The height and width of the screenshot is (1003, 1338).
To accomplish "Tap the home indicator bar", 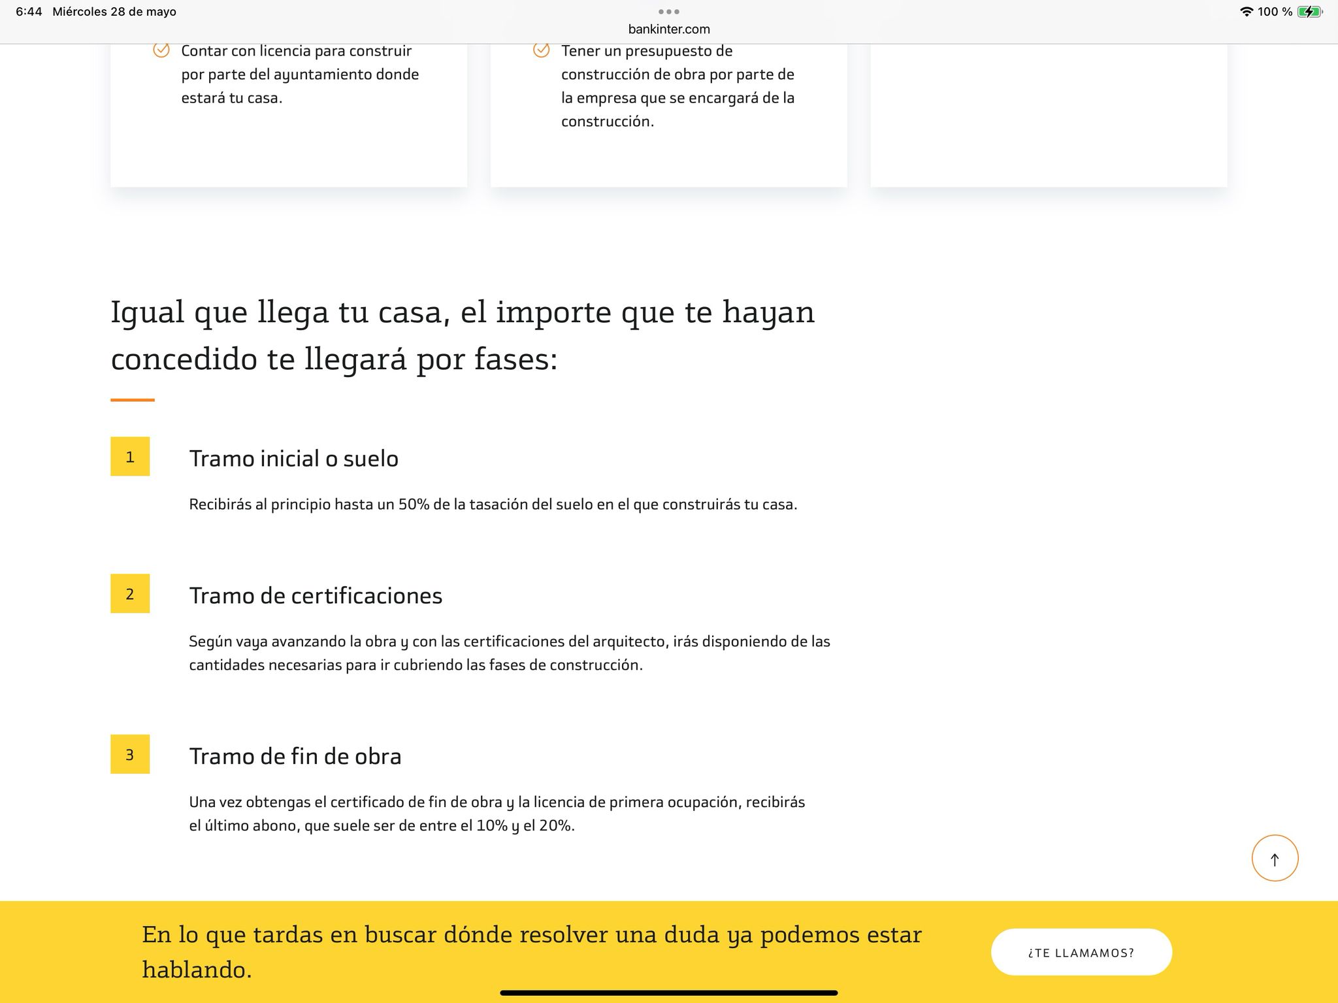I will pos(668,993).
